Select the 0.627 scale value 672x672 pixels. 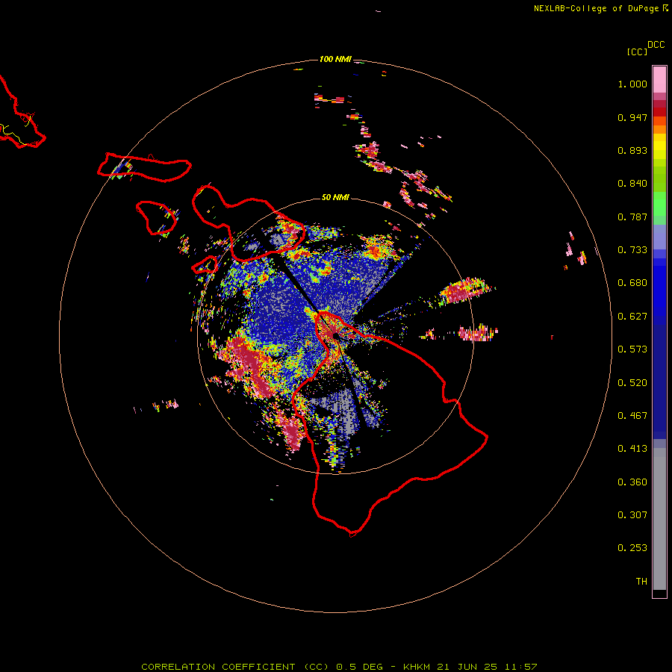pos(632,317)
